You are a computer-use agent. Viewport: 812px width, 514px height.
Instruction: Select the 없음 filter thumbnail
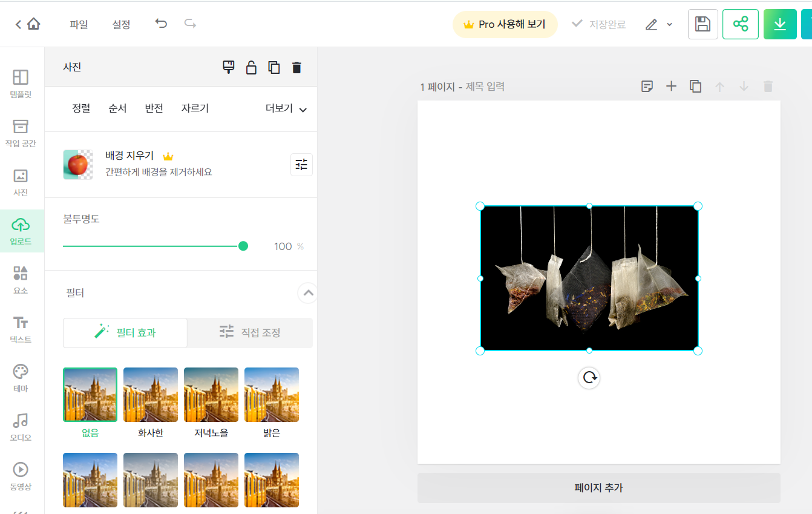click(x=90, y=395)
